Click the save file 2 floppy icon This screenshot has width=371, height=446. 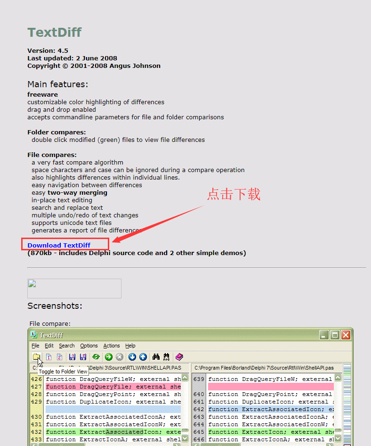point(83,357)
